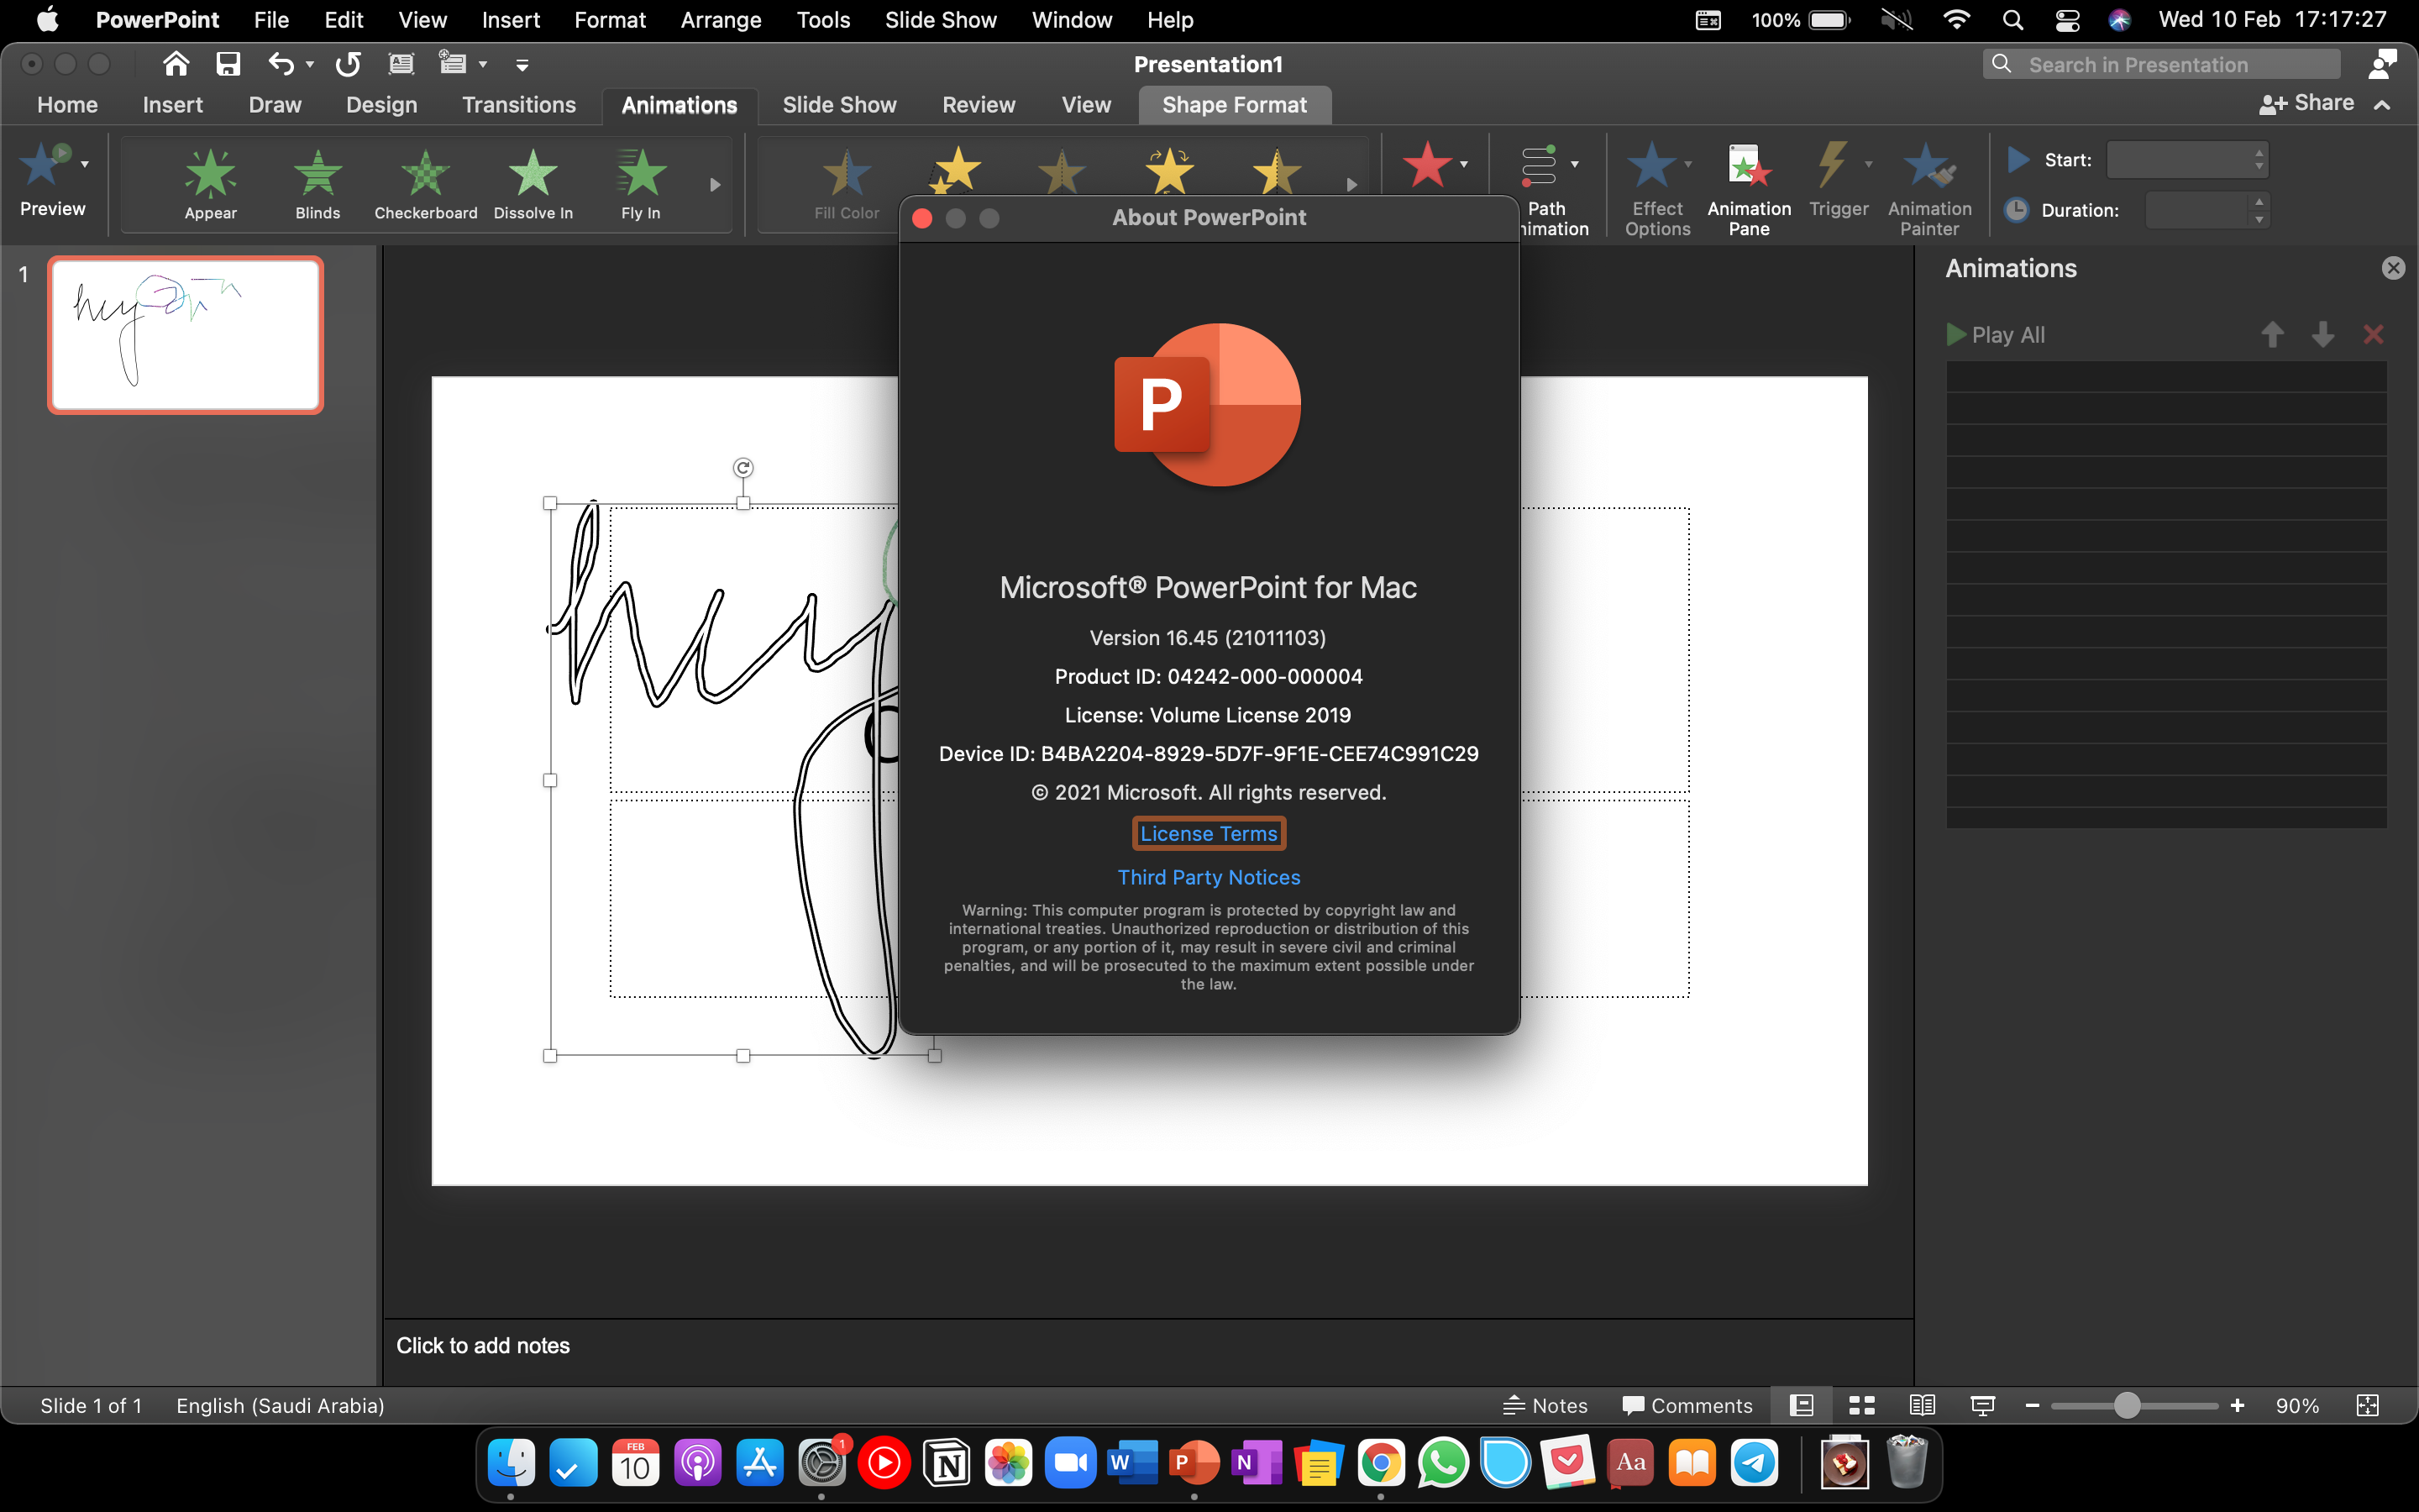2419x1512 pixels.
Task: Toggle Comments in the status bar
Action: coord(1687,1405)
